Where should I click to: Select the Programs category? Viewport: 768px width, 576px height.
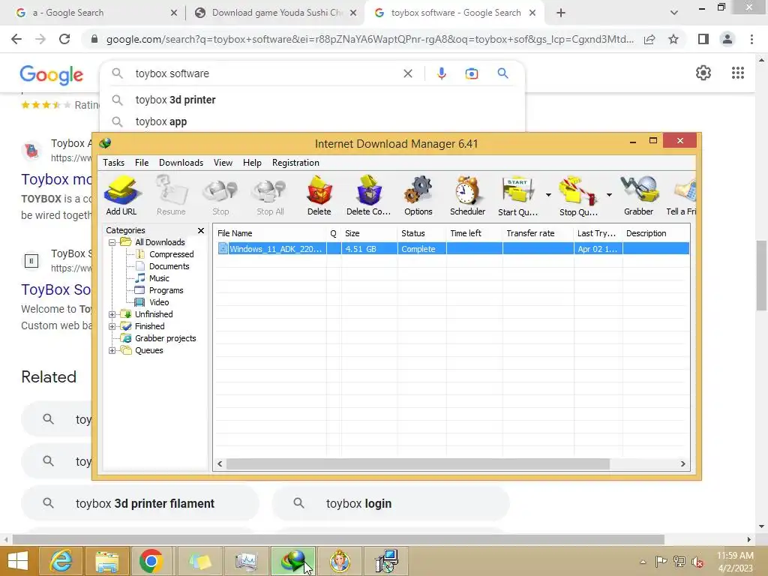pos(166,290)
